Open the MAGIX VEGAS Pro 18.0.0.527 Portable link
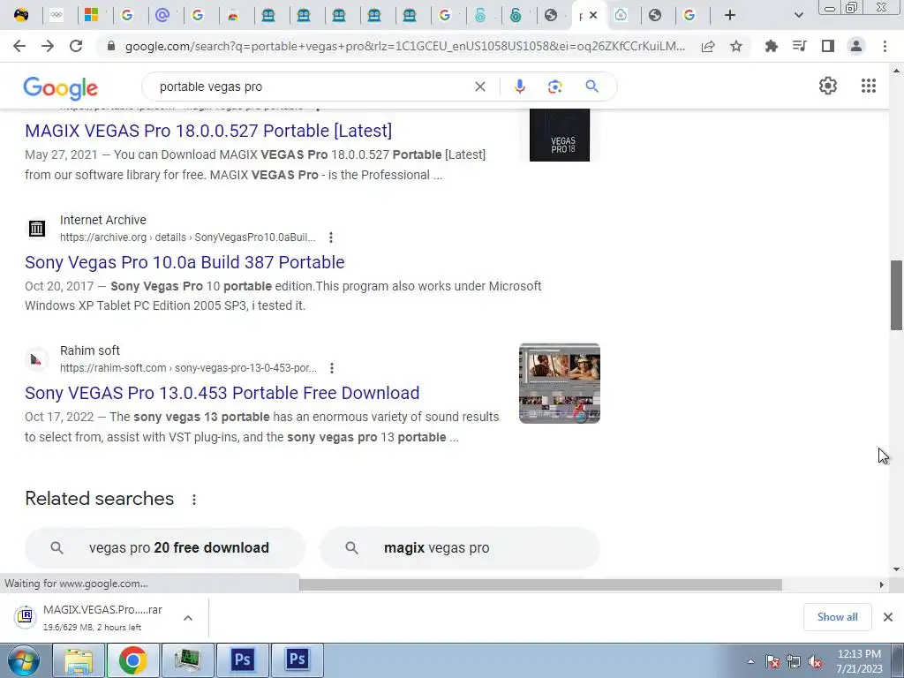904x678 pixels. (x=208, y=131)
